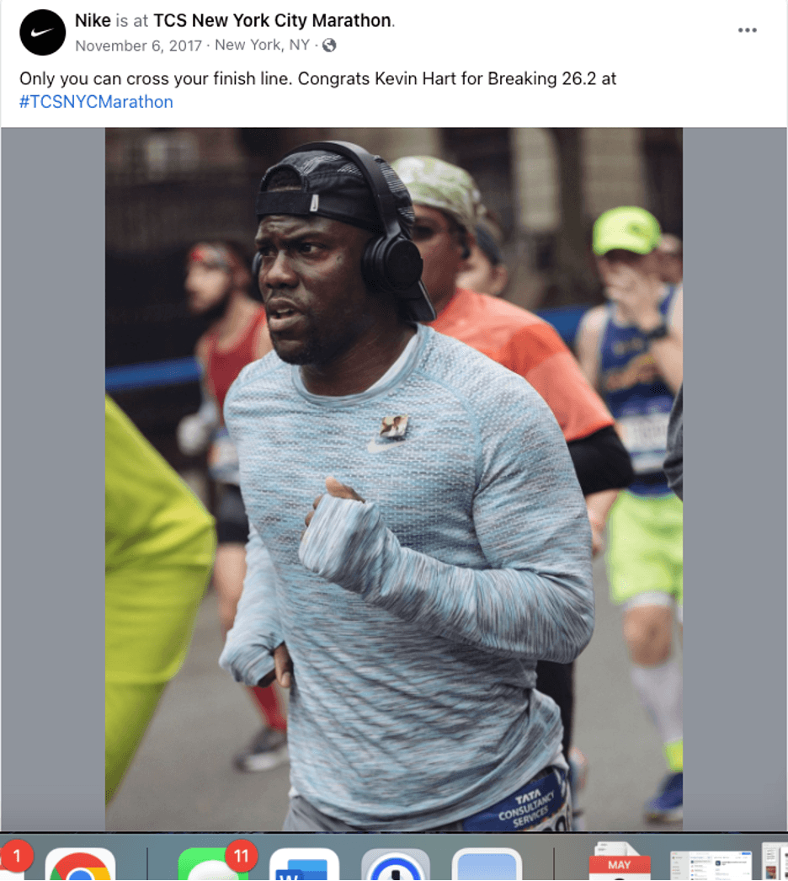
Task: Open the minimized browser window thumbnail in dock
Action: point(711,865)
